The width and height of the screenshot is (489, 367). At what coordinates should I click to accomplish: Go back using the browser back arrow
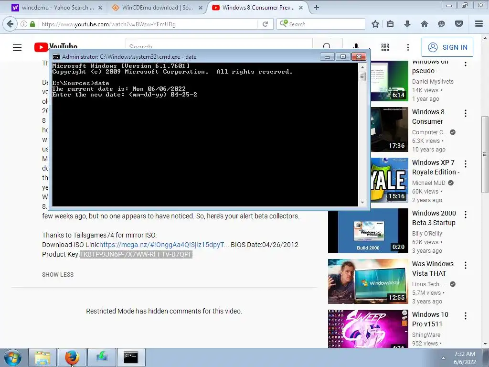pyautogui.click(x=11, y=24)
